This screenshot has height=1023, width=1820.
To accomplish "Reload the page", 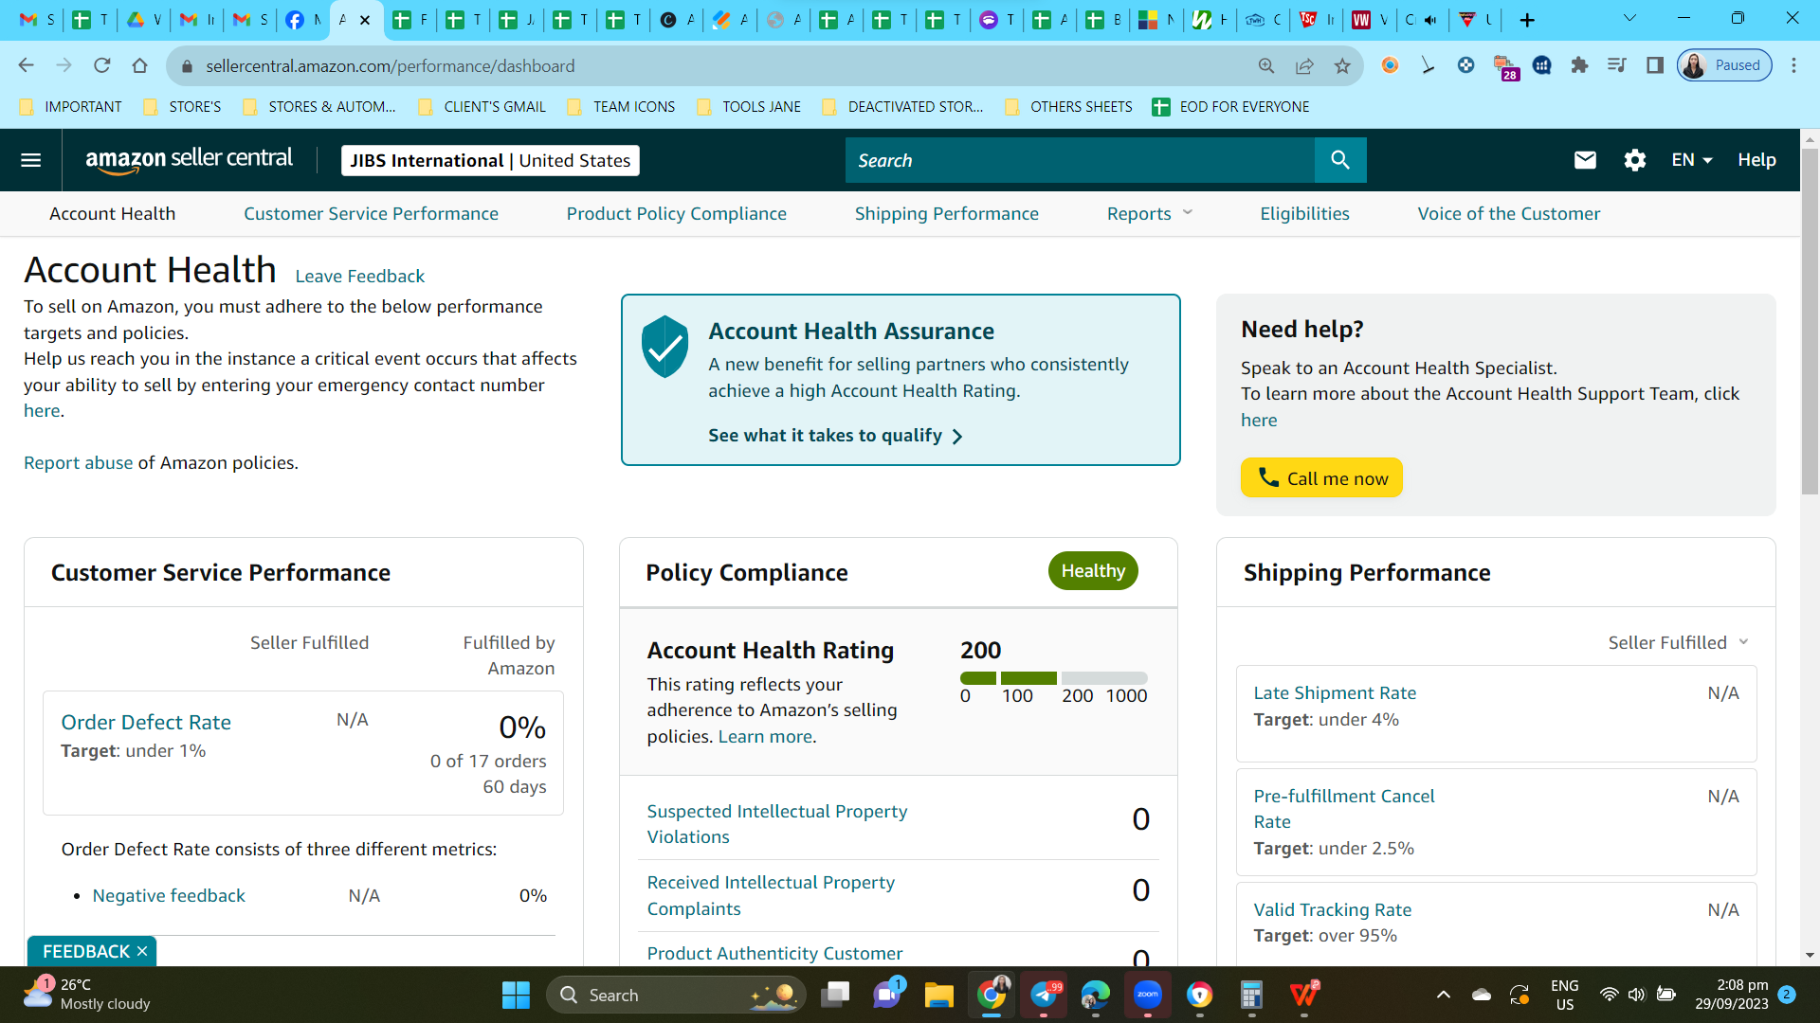I will (102, 65).
